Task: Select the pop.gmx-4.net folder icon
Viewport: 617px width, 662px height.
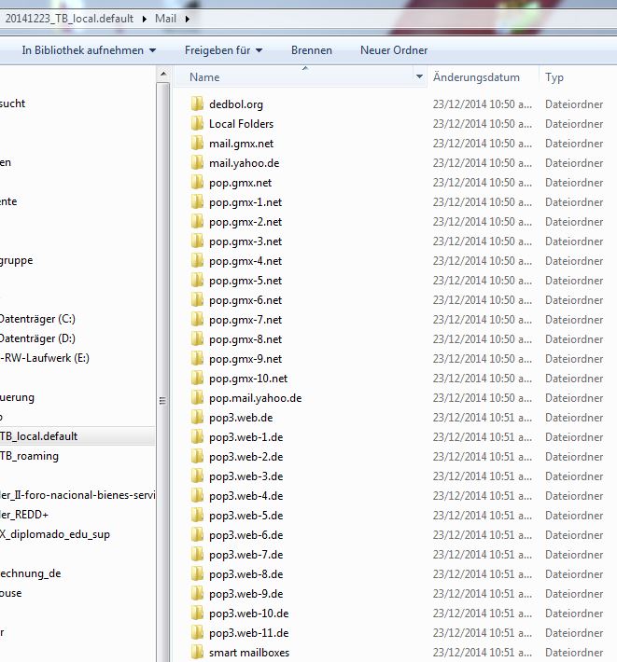Action: pos(197,260)
